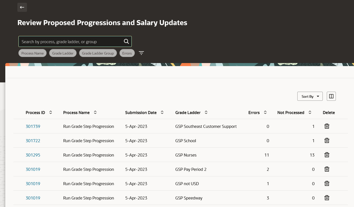Delete the GSP Nurses row
354x207 pixels.
coord(327,155)
